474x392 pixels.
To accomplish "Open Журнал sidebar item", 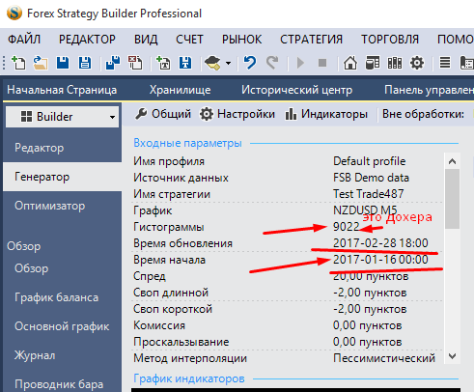I will click(x=35, y=355).
